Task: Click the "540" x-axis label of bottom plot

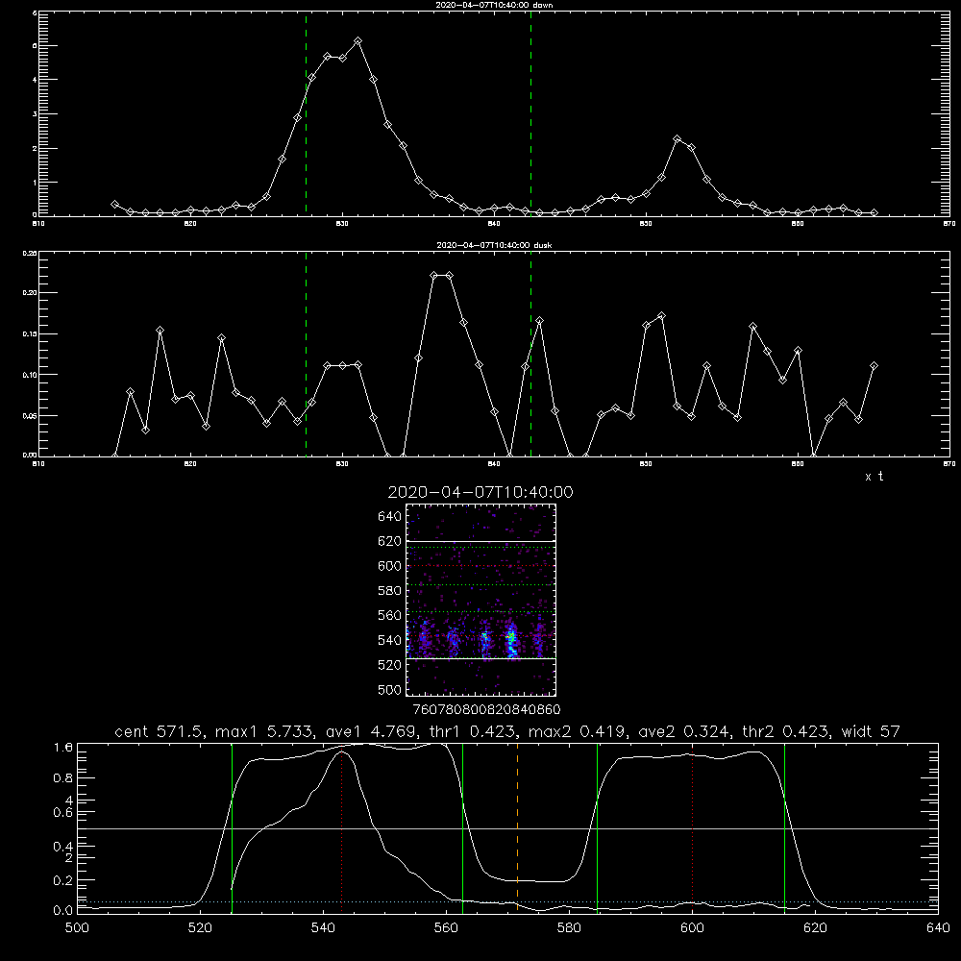Action: 323,927
